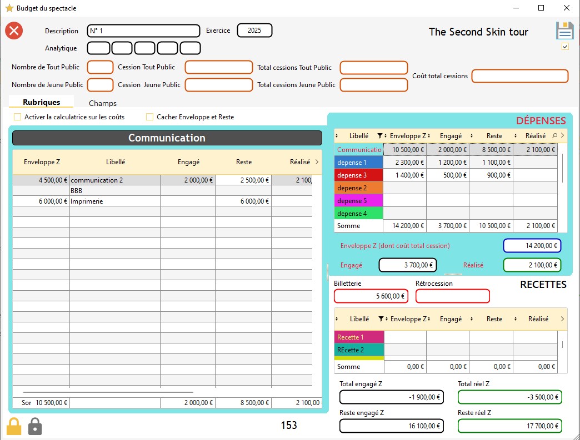Screen dimensions: 580x440
Task: Click the floppy disk save icon
Action: 564,31
